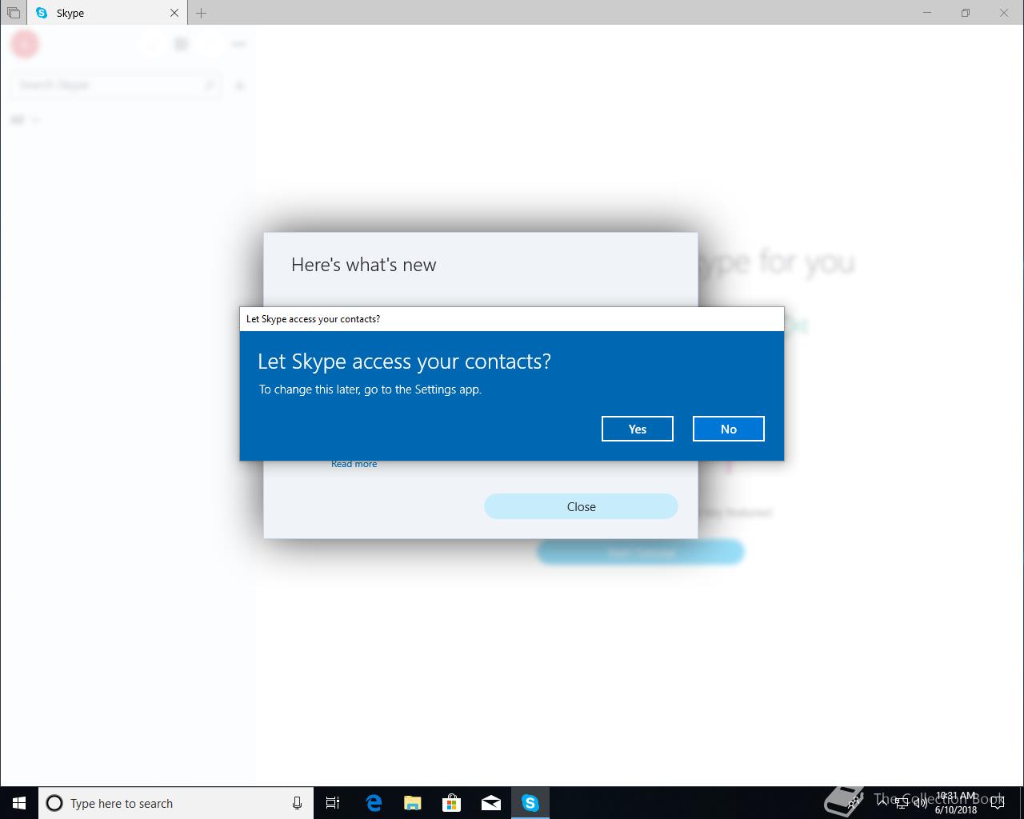1024x819 pixels.
Task: Activate the Cortana microphone icon
Action: click(297, 803)
